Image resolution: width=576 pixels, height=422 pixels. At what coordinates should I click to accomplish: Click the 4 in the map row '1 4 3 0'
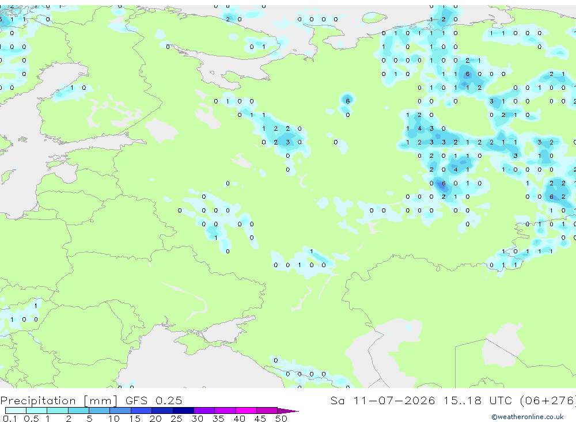(419, 128)
